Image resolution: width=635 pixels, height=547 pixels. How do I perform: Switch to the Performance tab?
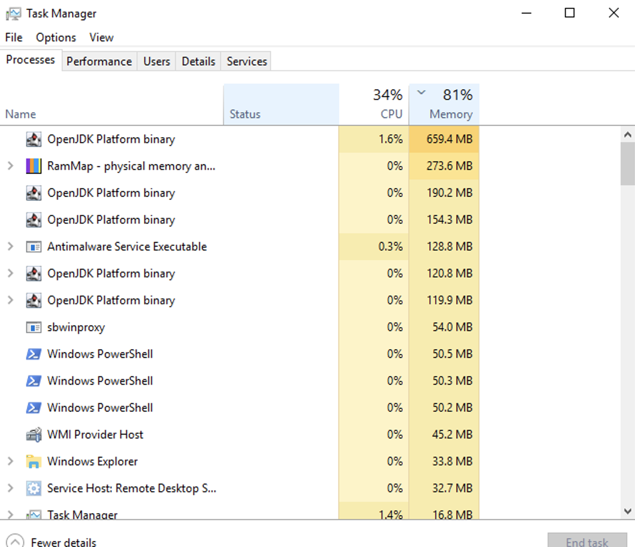tap(99, 61)
